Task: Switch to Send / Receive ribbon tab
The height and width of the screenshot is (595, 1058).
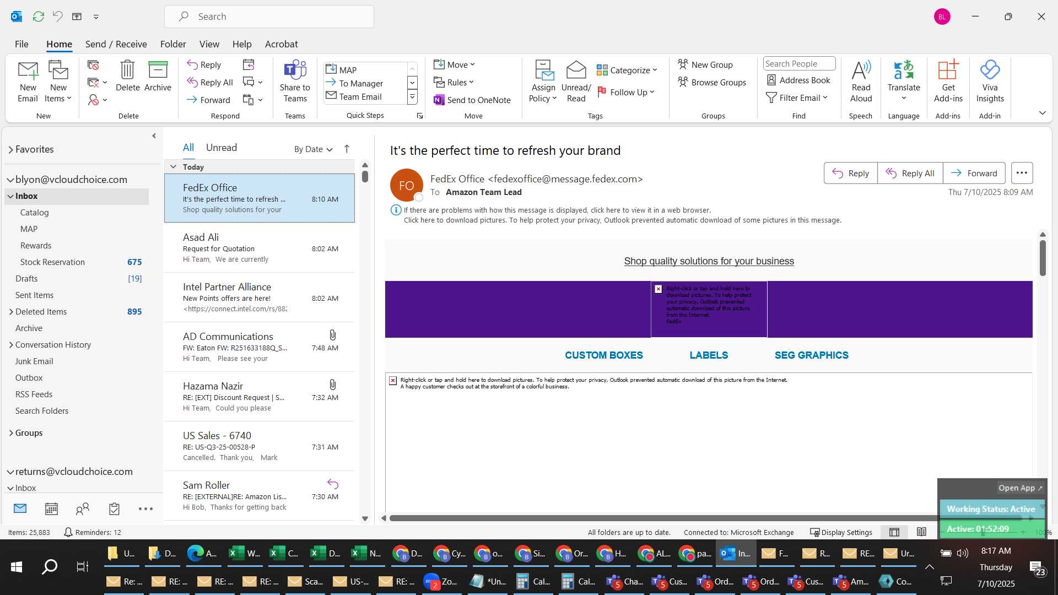Action: tap(116, 44)
